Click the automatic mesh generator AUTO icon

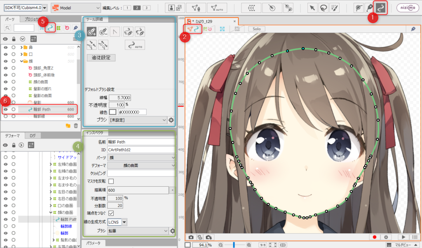[x=217, y=8]
